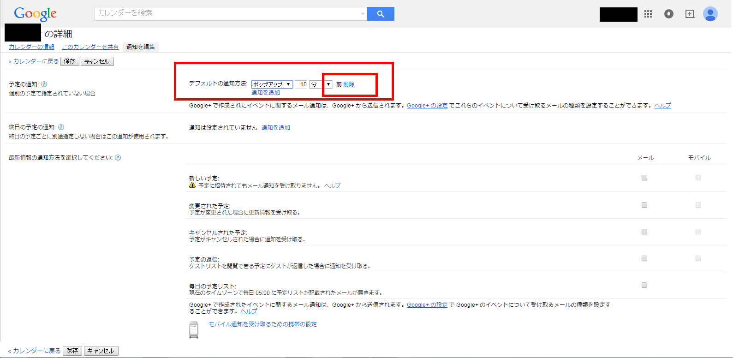Click top 保存 button
The height and width of the screenshot is (358, 733).
tap(70, 61)
